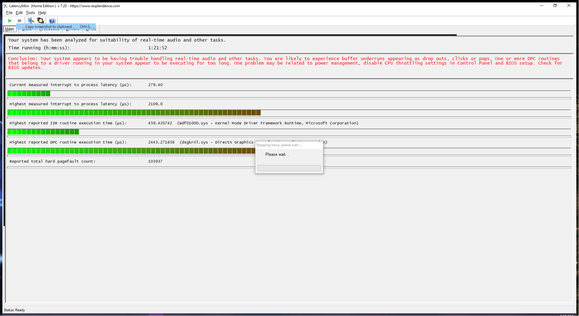This screenshot has height=316, width=579.
Task: Click 'Highest reported ISR routine execution time' label
Action: click(x=68, y=123)
